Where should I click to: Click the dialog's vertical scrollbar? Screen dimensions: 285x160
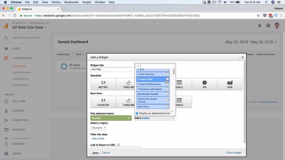click(245, 102)
